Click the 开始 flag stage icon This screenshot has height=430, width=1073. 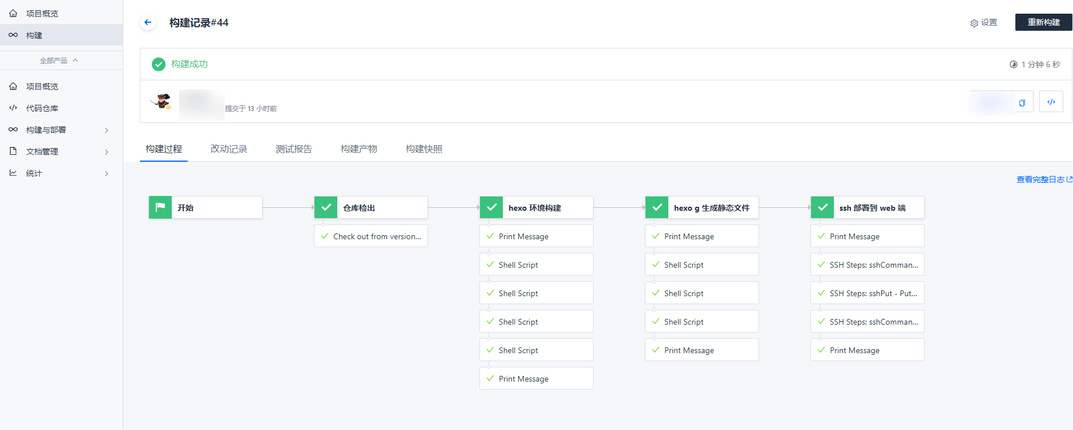[x=160, y=207]
